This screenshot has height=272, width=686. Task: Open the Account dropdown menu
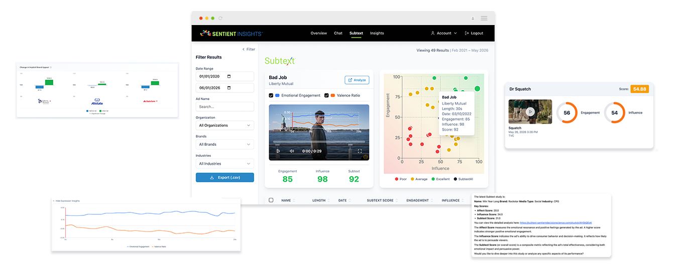click(444, 33)
